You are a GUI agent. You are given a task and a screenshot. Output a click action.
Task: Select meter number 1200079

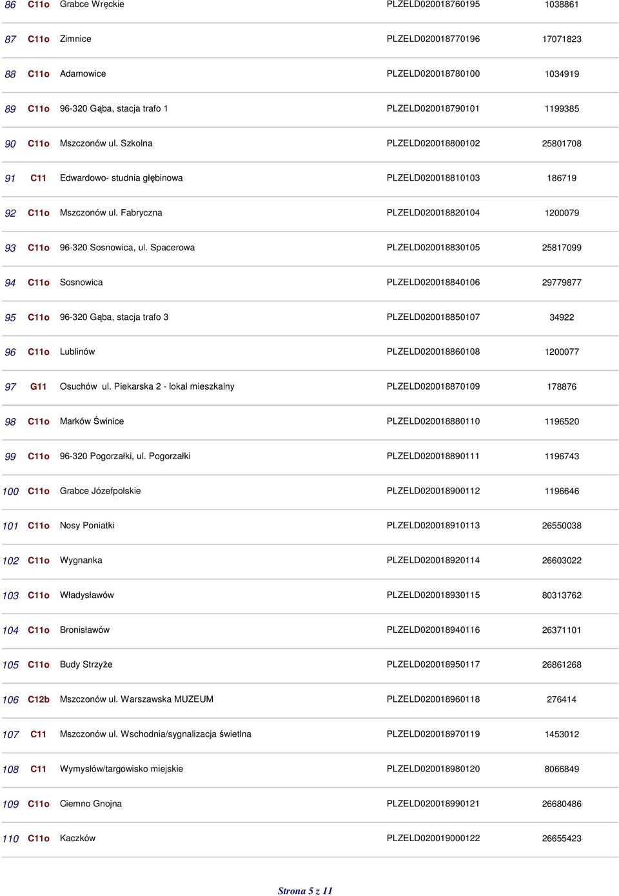point(562,213)
